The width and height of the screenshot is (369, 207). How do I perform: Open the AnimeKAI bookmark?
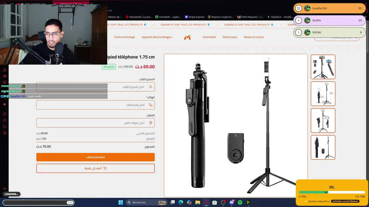point(168,17)
